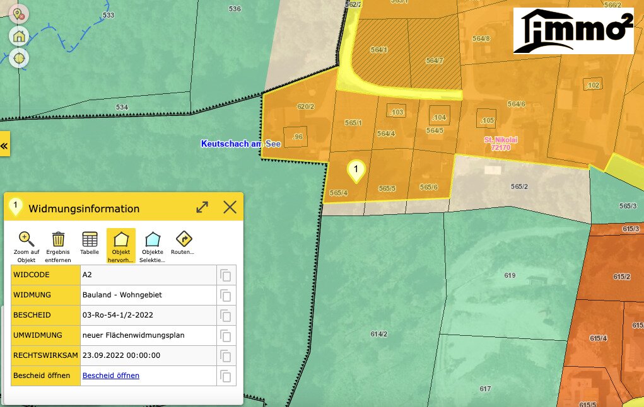Open the Routen directions tool
Screen dimensions: 644x407
point(183,239)
